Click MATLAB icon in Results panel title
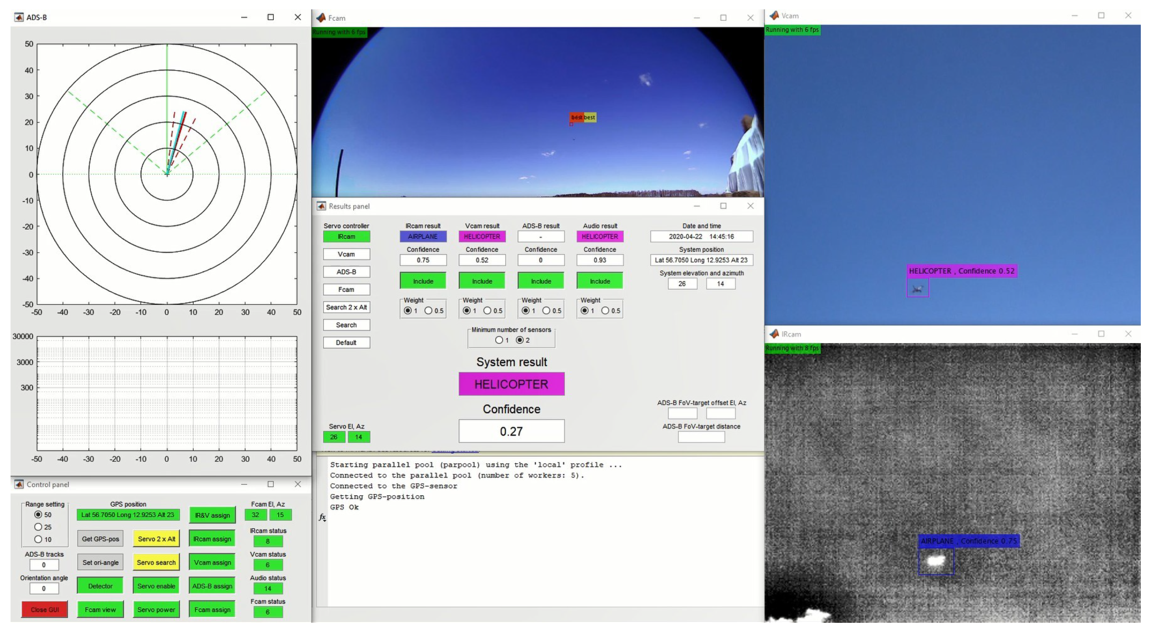 click(x=321, y=206)
